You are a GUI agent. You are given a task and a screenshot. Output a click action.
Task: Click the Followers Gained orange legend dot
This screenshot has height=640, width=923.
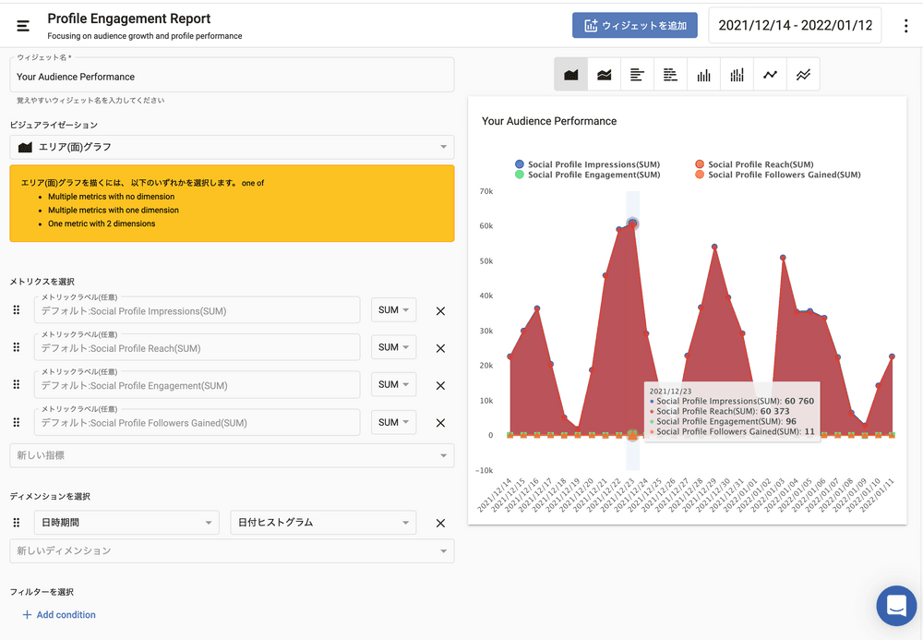pos(700,175)
